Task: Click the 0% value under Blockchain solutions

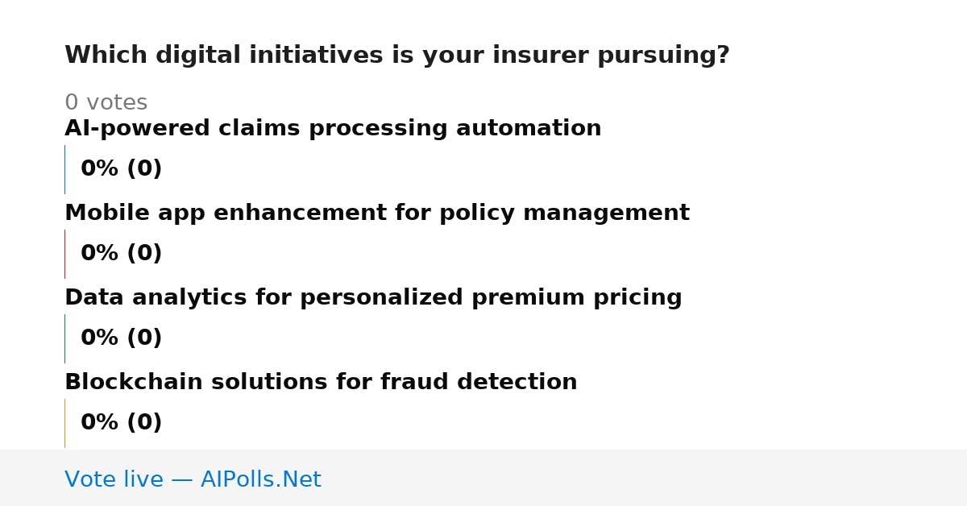Action: tap(100, 423)
